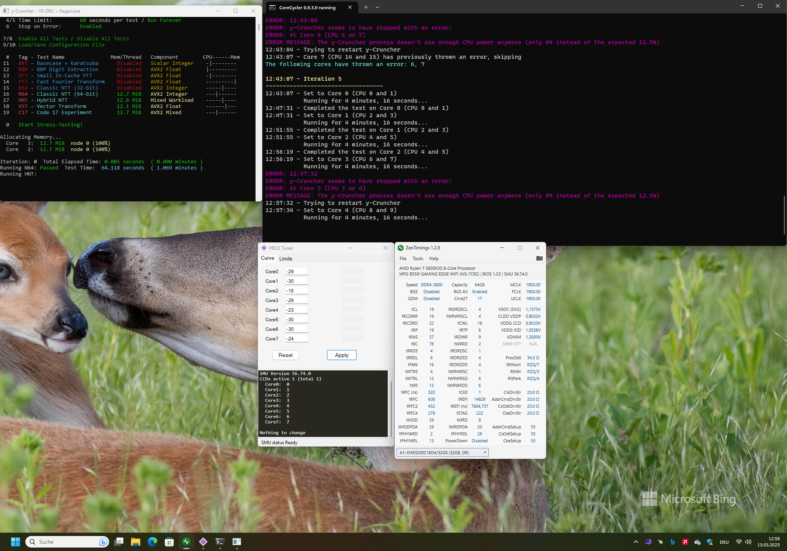
Task: Click the Core2 curve value field
Action: (296, 291)
